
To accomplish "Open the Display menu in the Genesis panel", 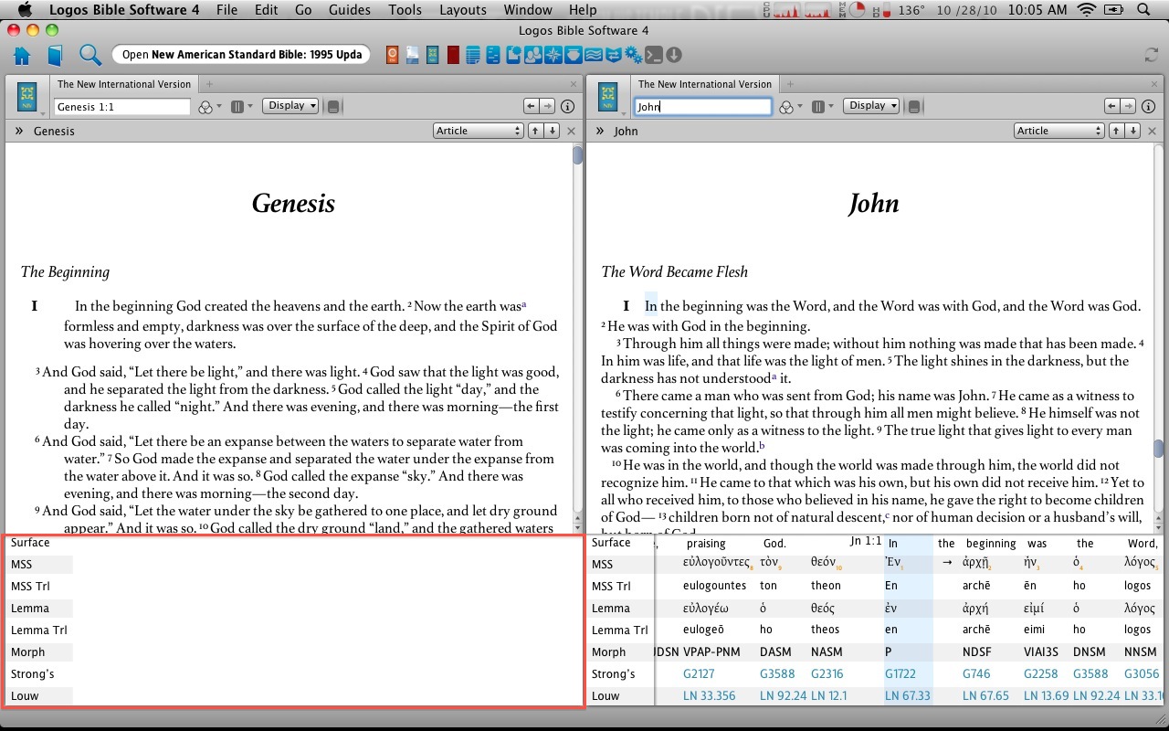I will (290, 105).
